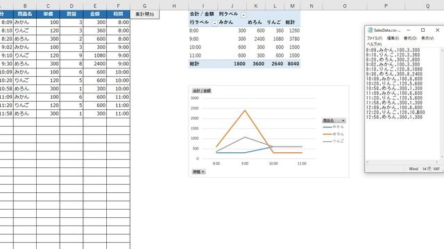Select the 2400 cell in the 金額 column

pos(95,64)
